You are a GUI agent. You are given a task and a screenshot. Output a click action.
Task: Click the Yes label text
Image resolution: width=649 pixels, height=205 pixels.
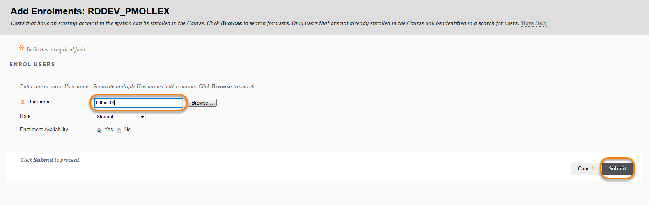point(109,130)
